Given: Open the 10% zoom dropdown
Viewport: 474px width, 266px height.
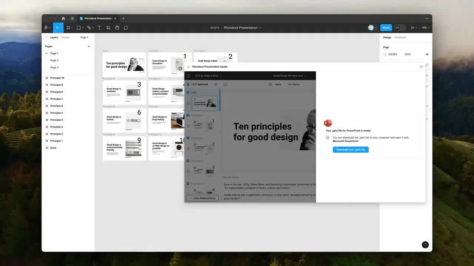Looking at the screenshot, I should (x=425, y=28).
